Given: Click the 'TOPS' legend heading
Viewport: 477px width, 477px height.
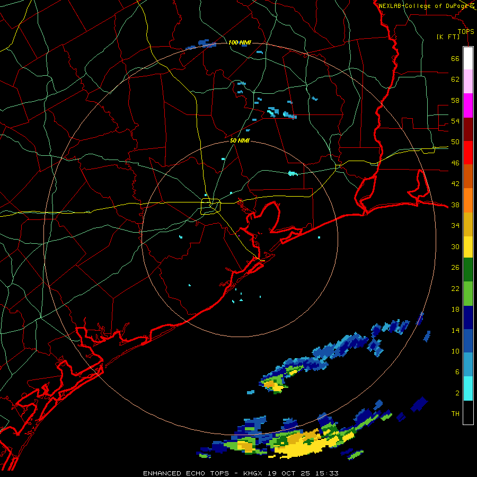Looking at the screenshot, I should coord(466,32).
